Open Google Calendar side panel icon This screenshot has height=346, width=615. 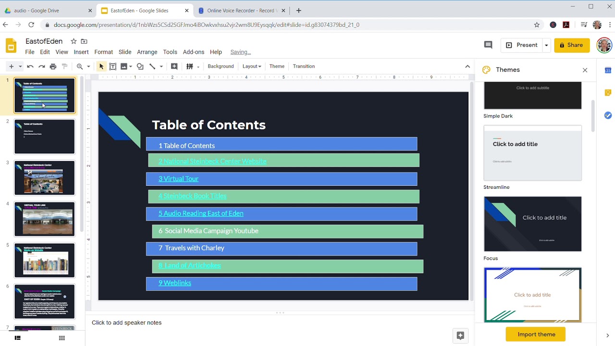(608, 70)
